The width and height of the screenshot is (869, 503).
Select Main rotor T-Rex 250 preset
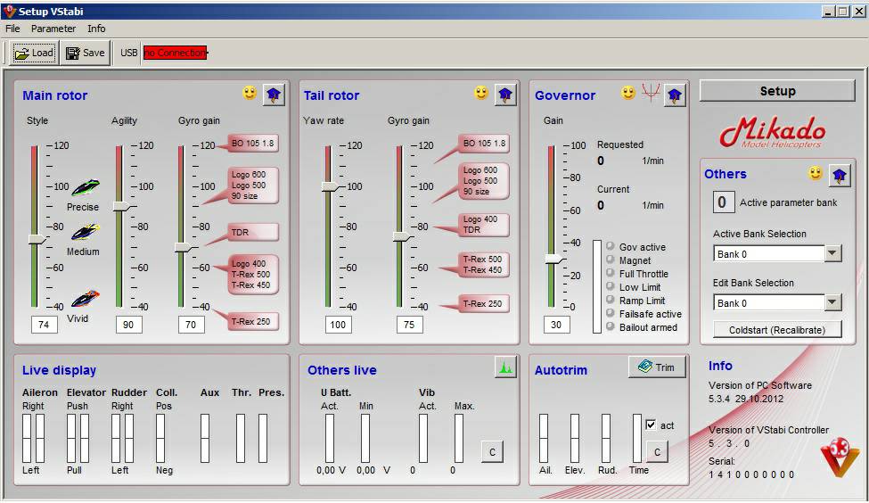coord(253,321)
